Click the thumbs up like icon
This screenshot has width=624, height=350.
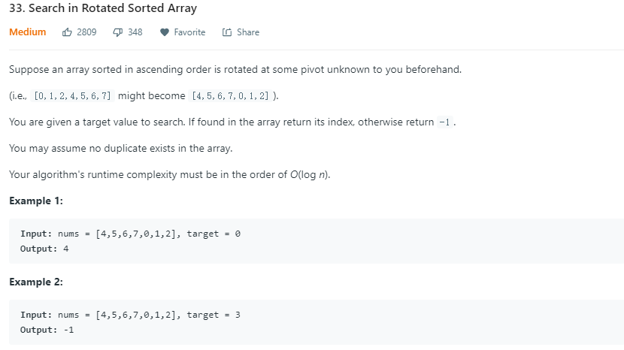pyautogui.click(x=68, y=32)
